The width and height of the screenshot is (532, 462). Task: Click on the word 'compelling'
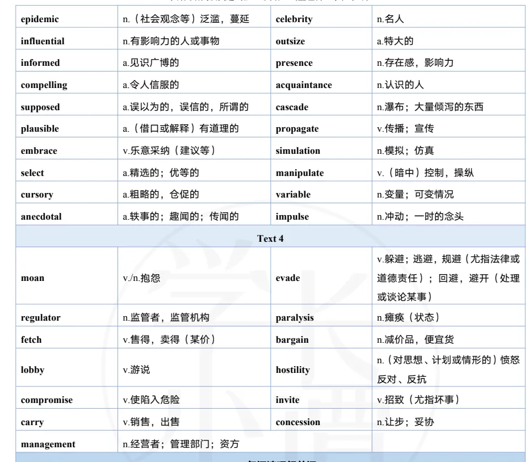44,85
